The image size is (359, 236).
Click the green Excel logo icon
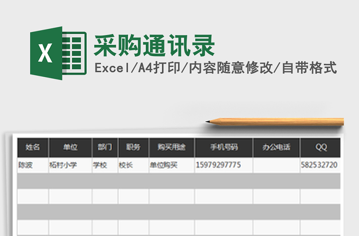(x=57, y=53)
